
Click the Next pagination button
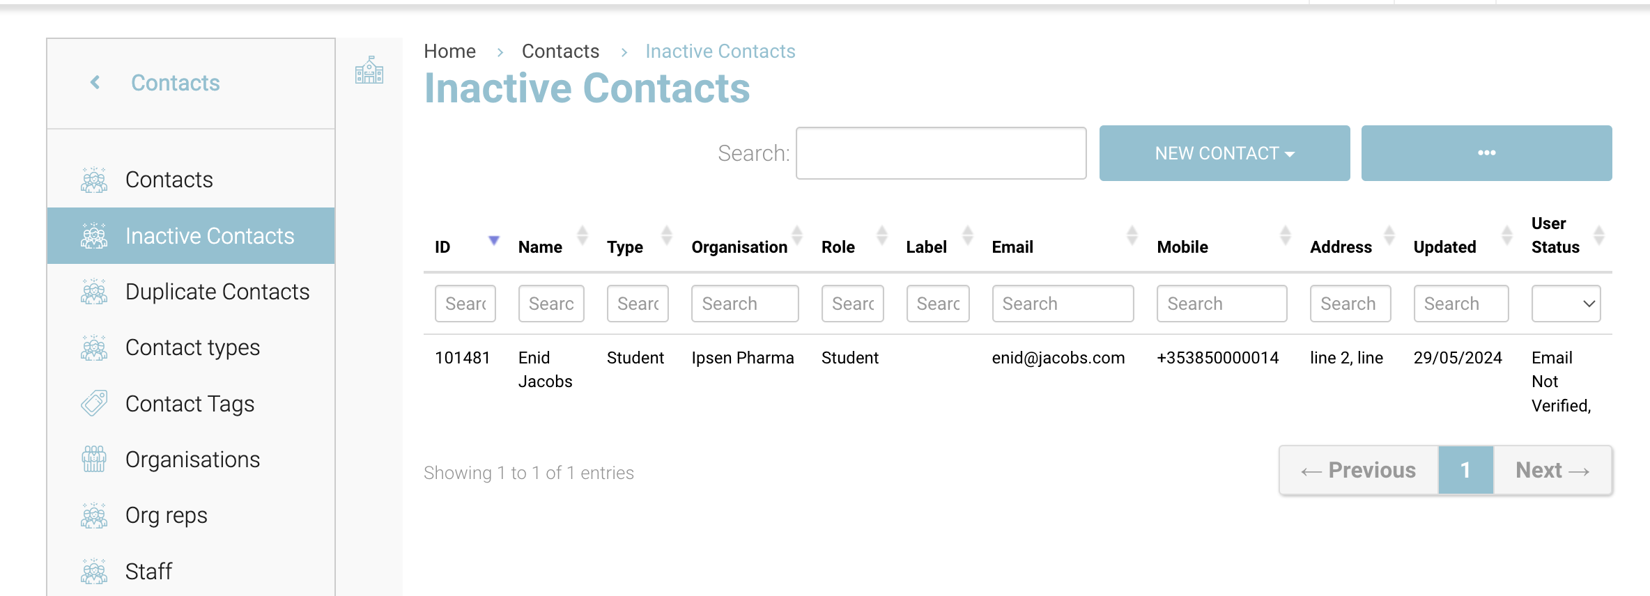pos(1552,470)
